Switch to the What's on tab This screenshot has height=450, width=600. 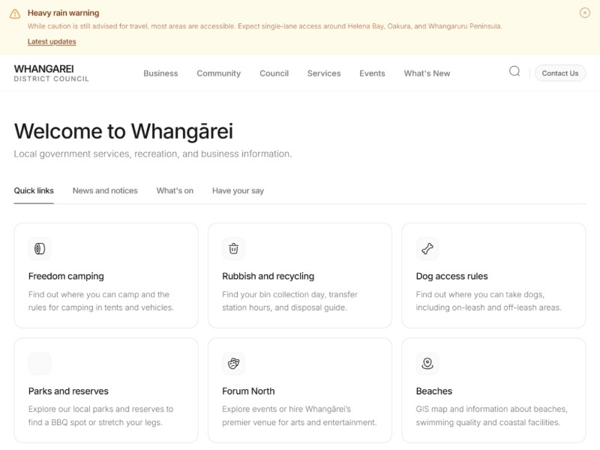pyautogui.click(x=175, y=190)
